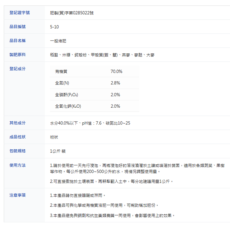Click the 全磷酐(P₂O₅) ingredient cell
Viewport: 230px width, 230px height.
[67, 95]
